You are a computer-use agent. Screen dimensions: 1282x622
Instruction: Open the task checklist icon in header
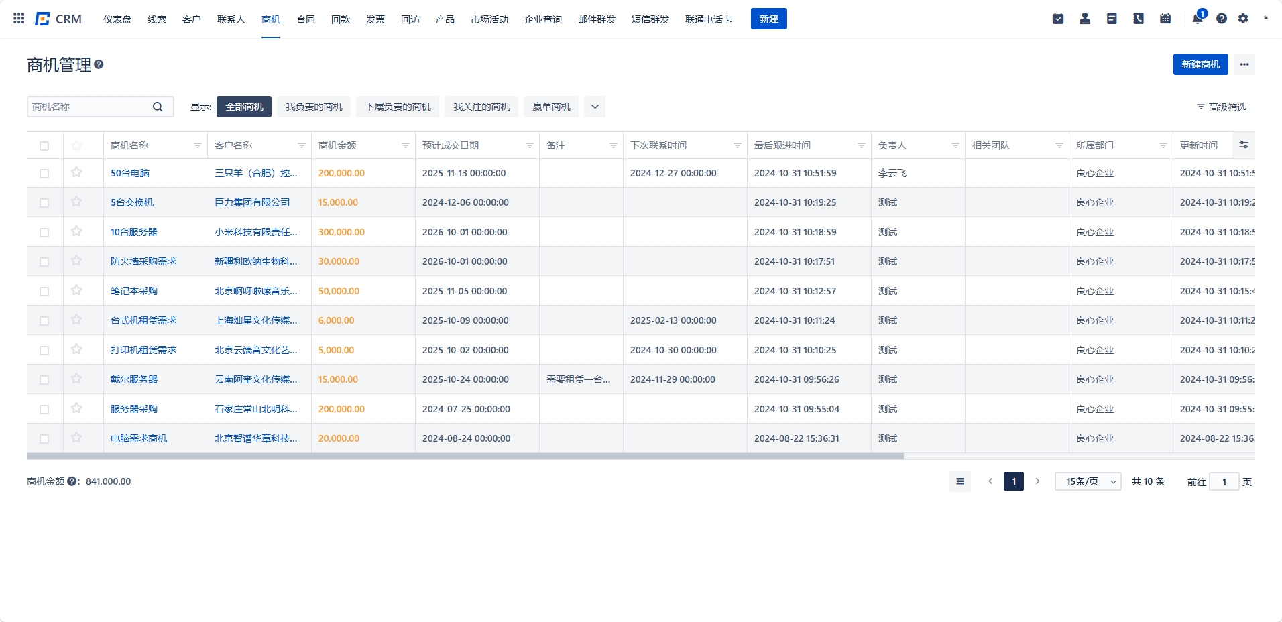pos(1058,19)
